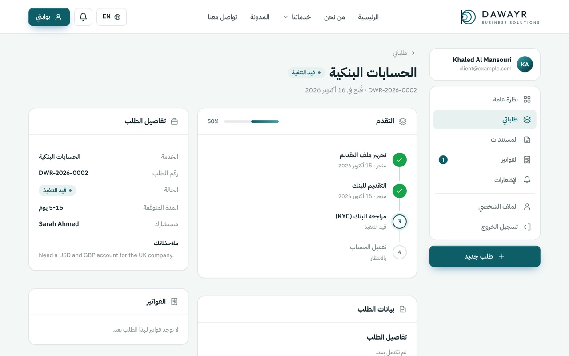Click the تسجيل الخروج logout icon
The width and height of the screenshot is (569, 356).
527,227
